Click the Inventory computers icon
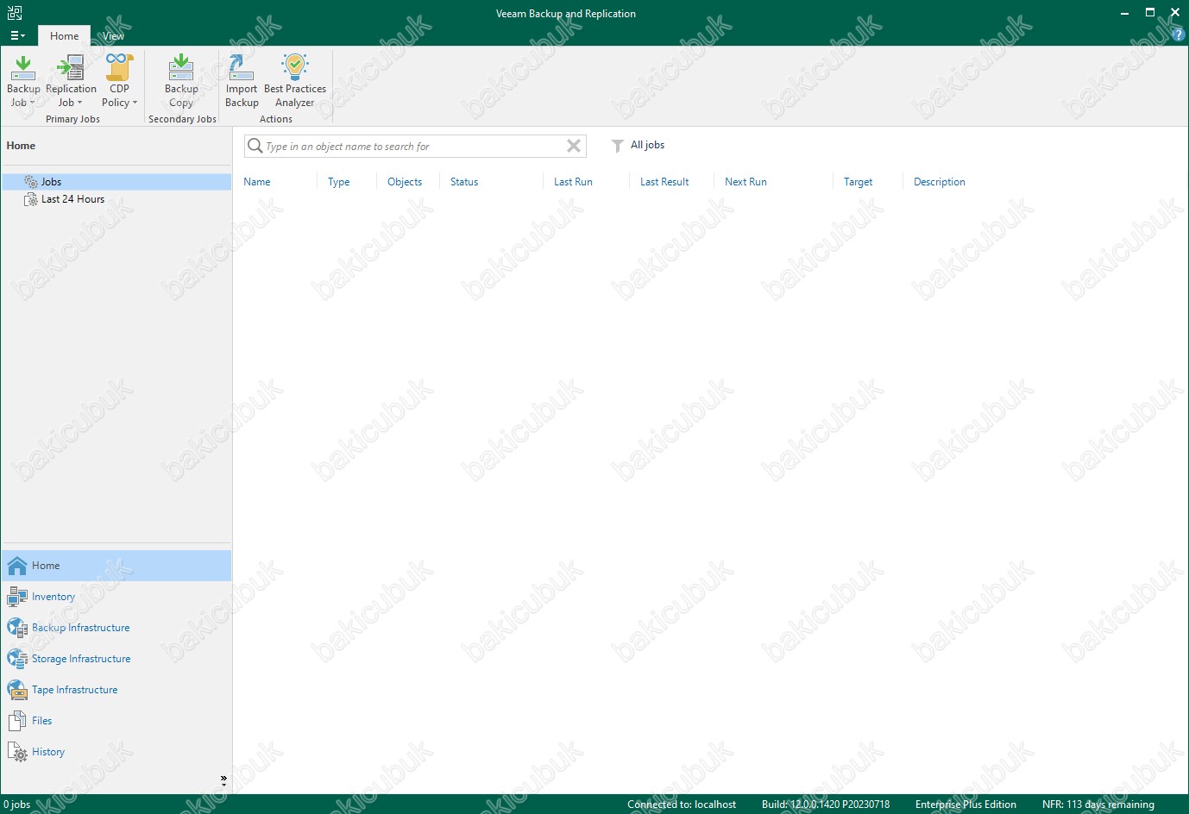Screen dimensions: 1189x814 [x=17, y=597]
